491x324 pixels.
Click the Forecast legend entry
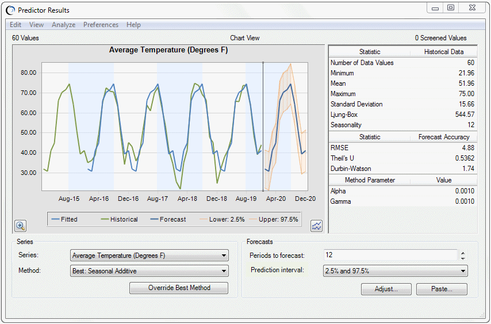click(168, 219)
